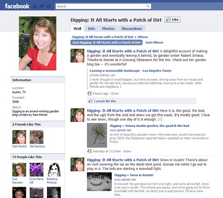Click the search magnifier icon

click(x=148, y=6)
